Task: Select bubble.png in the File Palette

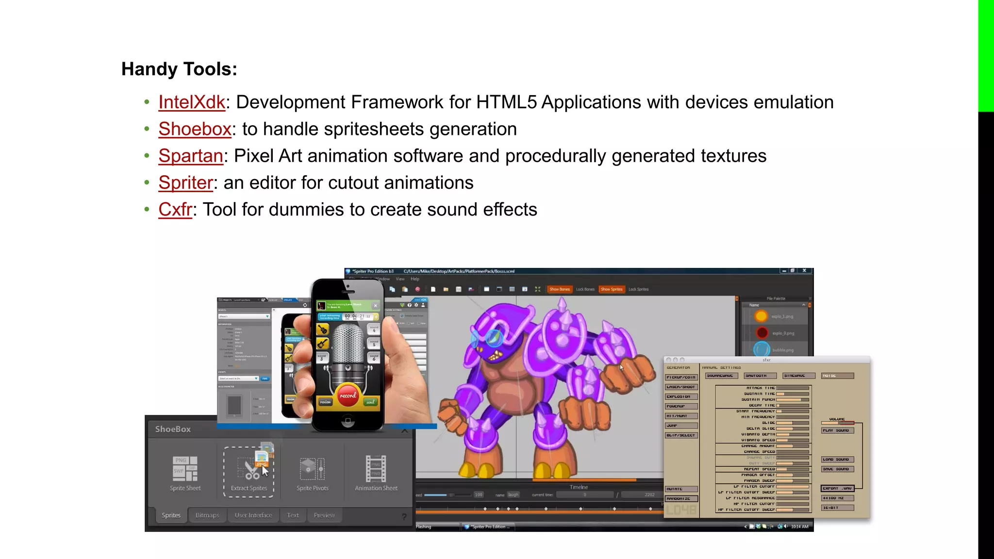Action: tap(776, 349)
